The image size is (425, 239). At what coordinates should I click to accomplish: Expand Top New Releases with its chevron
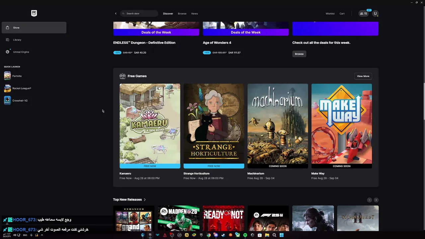pos(145,199)
